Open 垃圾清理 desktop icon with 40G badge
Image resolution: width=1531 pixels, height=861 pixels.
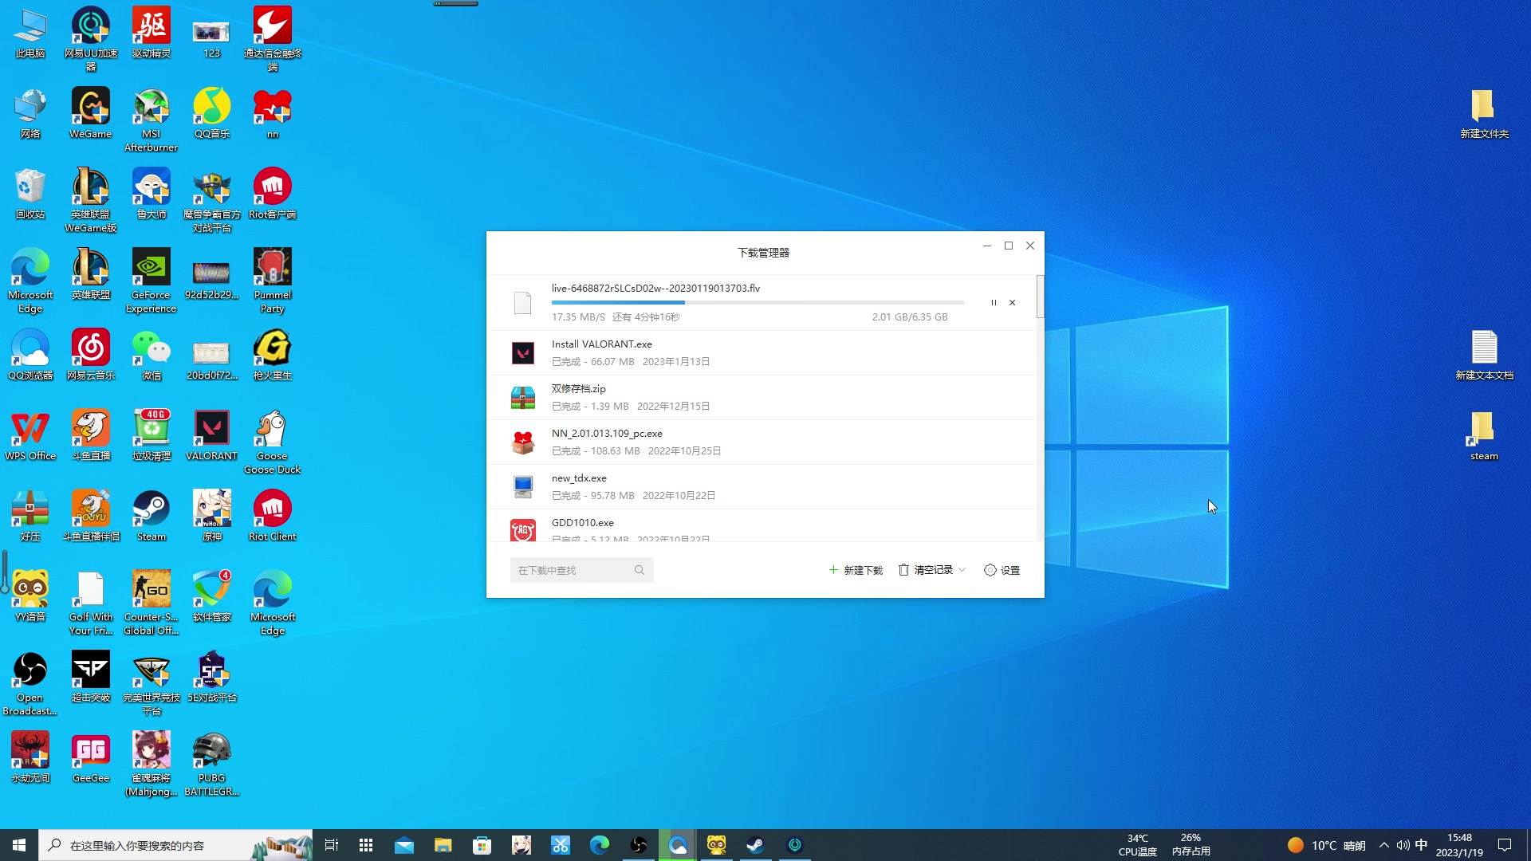pyautogui.click(x=152, y=436)
